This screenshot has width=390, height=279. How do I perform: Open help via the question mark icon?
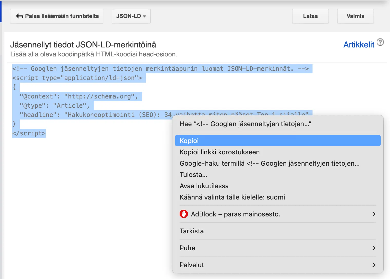(x=380, y=42)
